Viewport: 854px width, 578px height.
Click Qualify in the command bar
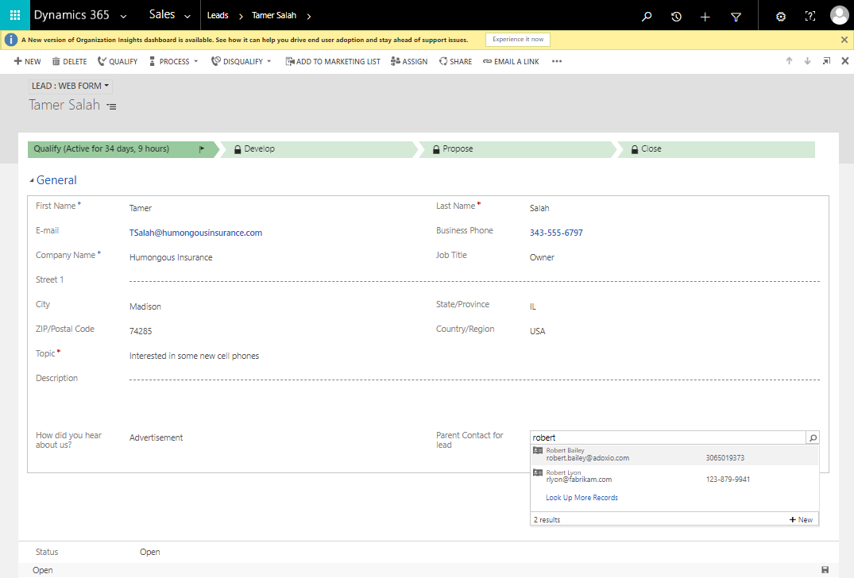click(118, 62)
